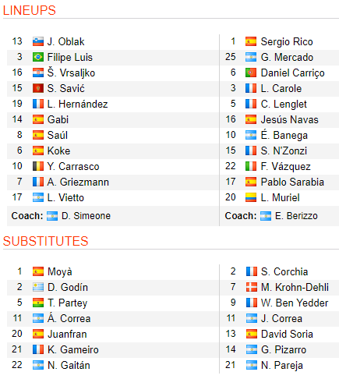Click Argentina flag beside coach E. Berizzo
The height and width of the screenshot is (379, 339).
(x=266, y=216)
